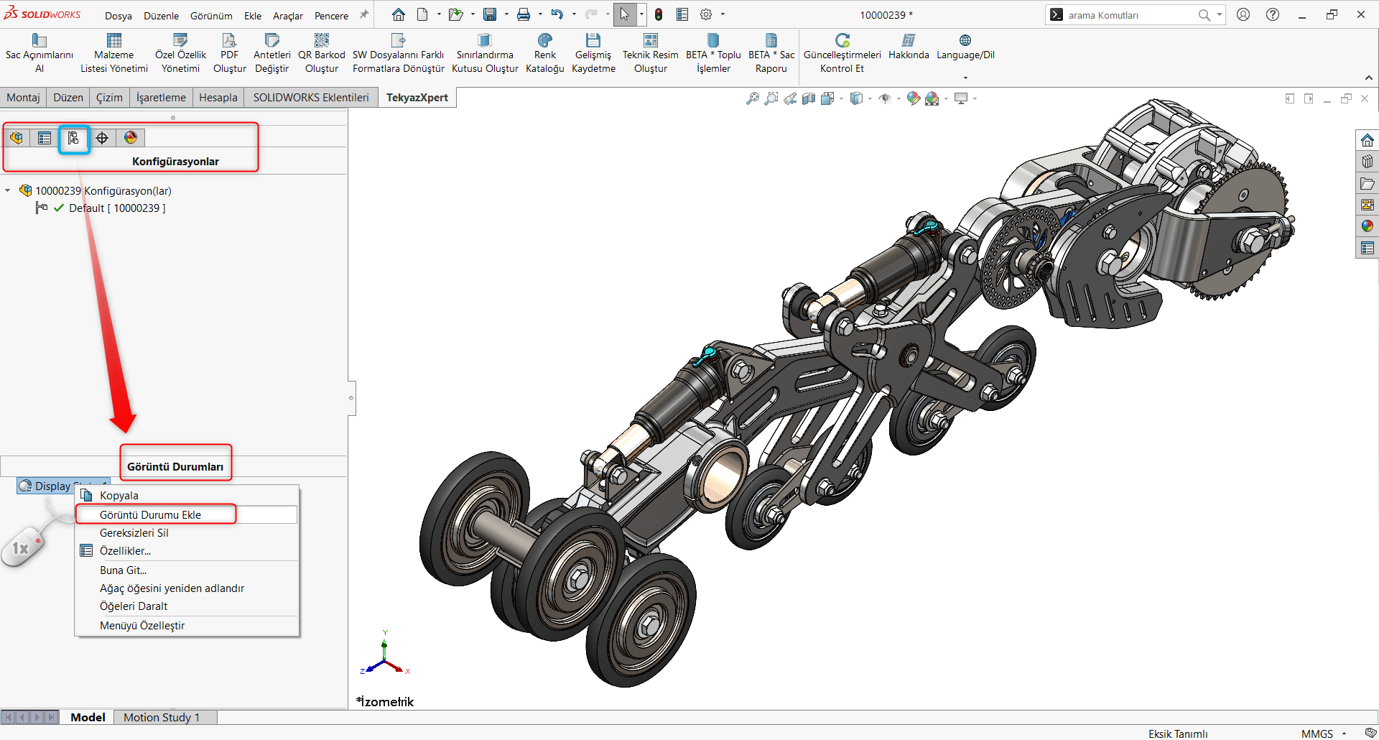
Task: Click the View Orientation cube icon
Action: pos(827,98)
